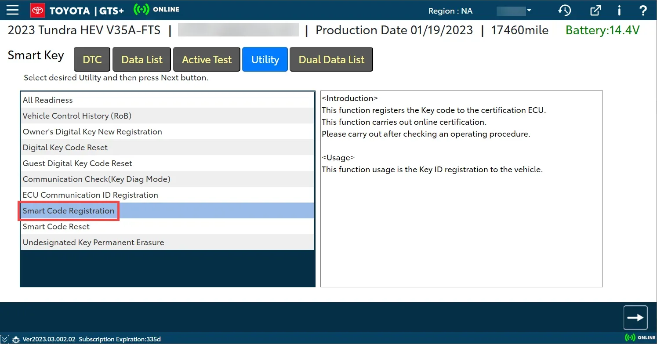
Task: Click the Region : NA label
Action: pos(450,11)
